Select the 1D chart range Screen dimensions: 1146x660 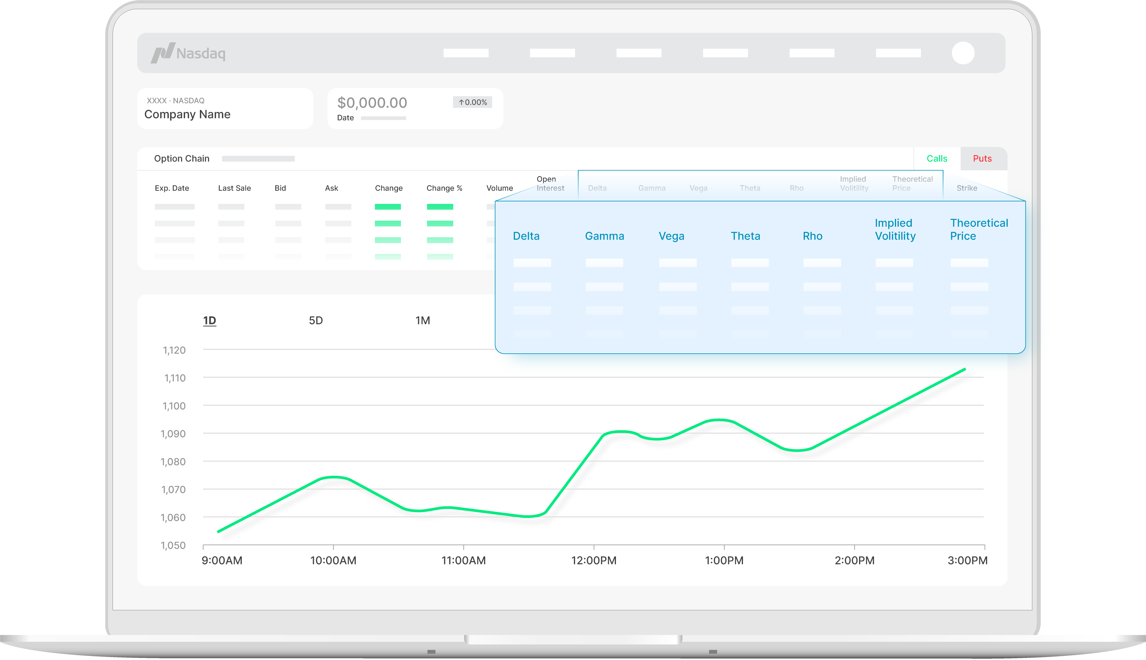tap(210, 321)
